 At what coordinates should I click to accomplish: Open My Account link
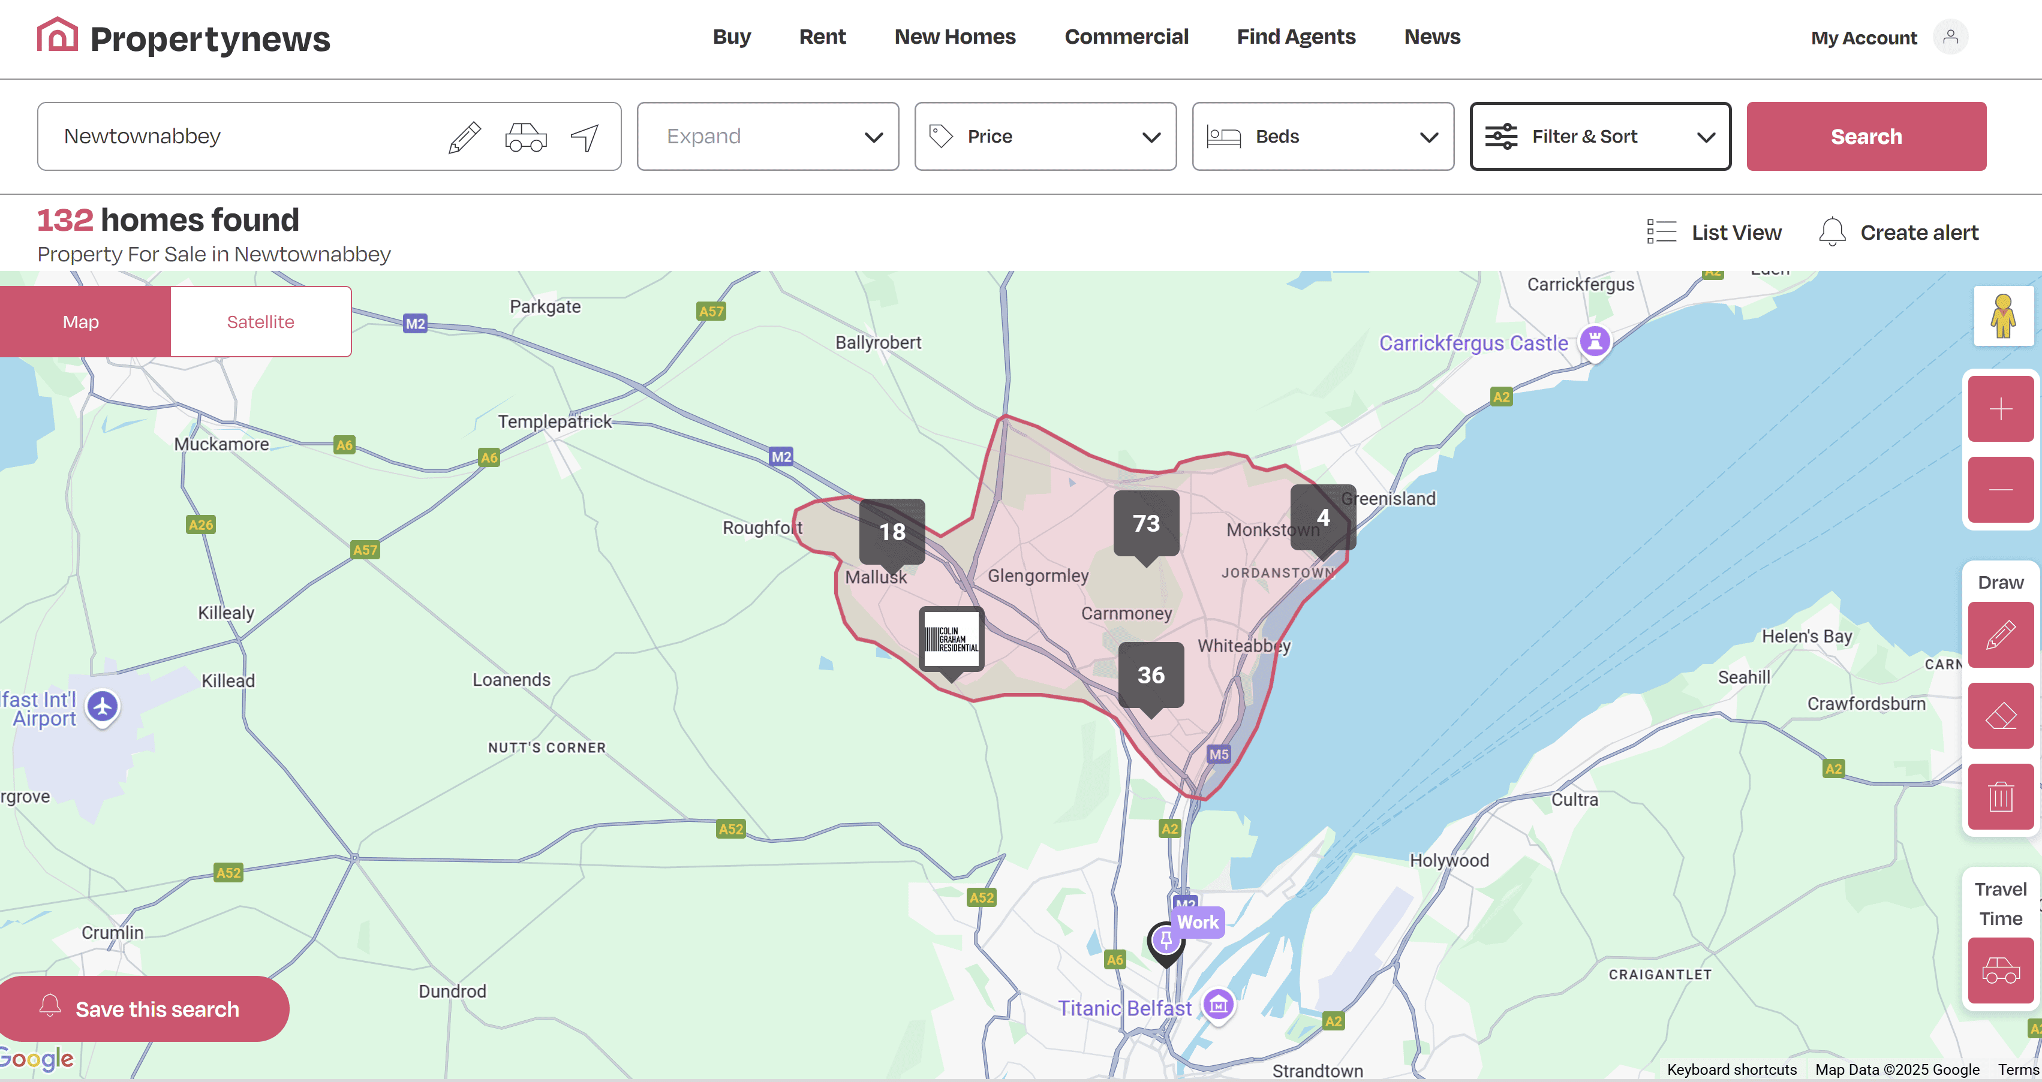click(1864, 37)
